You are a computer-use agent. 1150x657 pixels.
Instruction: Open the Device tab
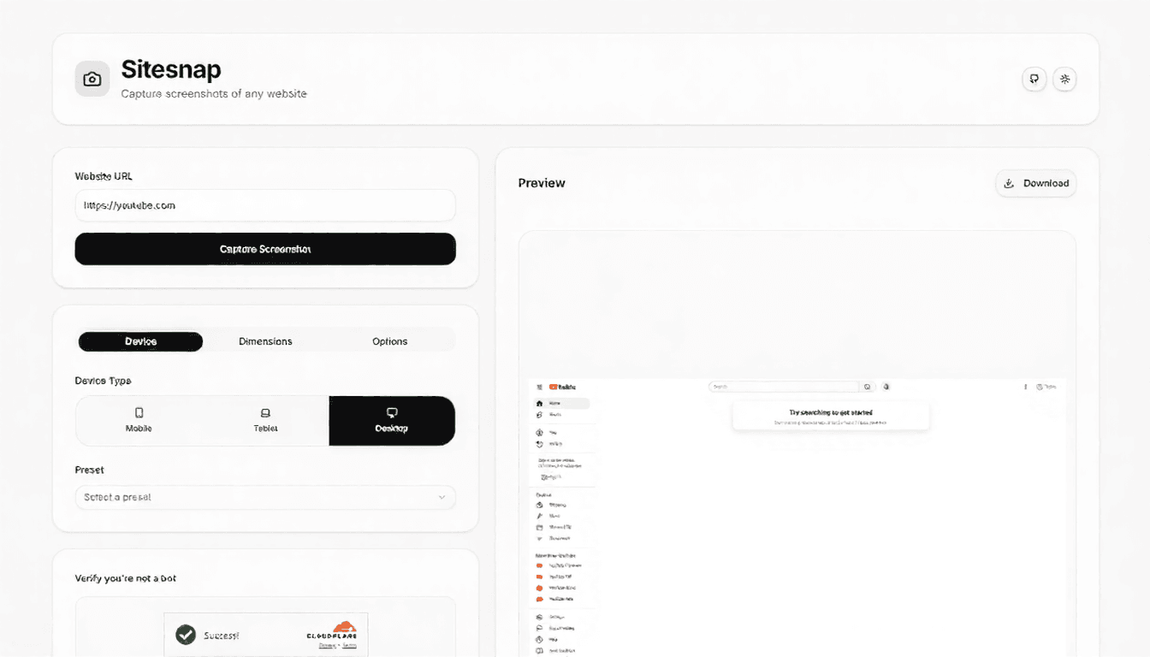(140, 341)
